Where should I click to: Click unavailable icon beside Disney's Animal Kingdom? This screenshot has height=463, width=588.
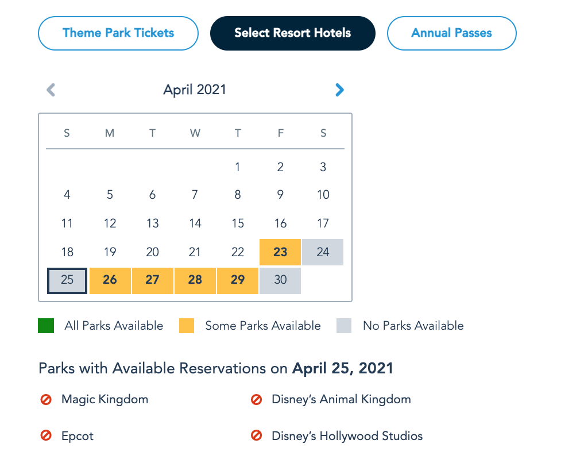[257, 399]
